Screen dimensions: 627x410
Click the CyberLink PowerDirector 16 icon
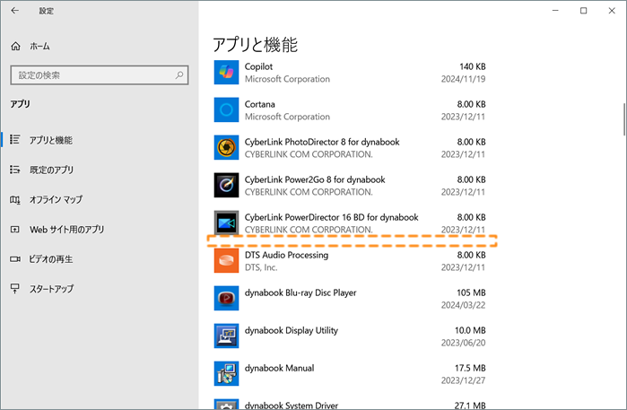click(x=226, y=222)
